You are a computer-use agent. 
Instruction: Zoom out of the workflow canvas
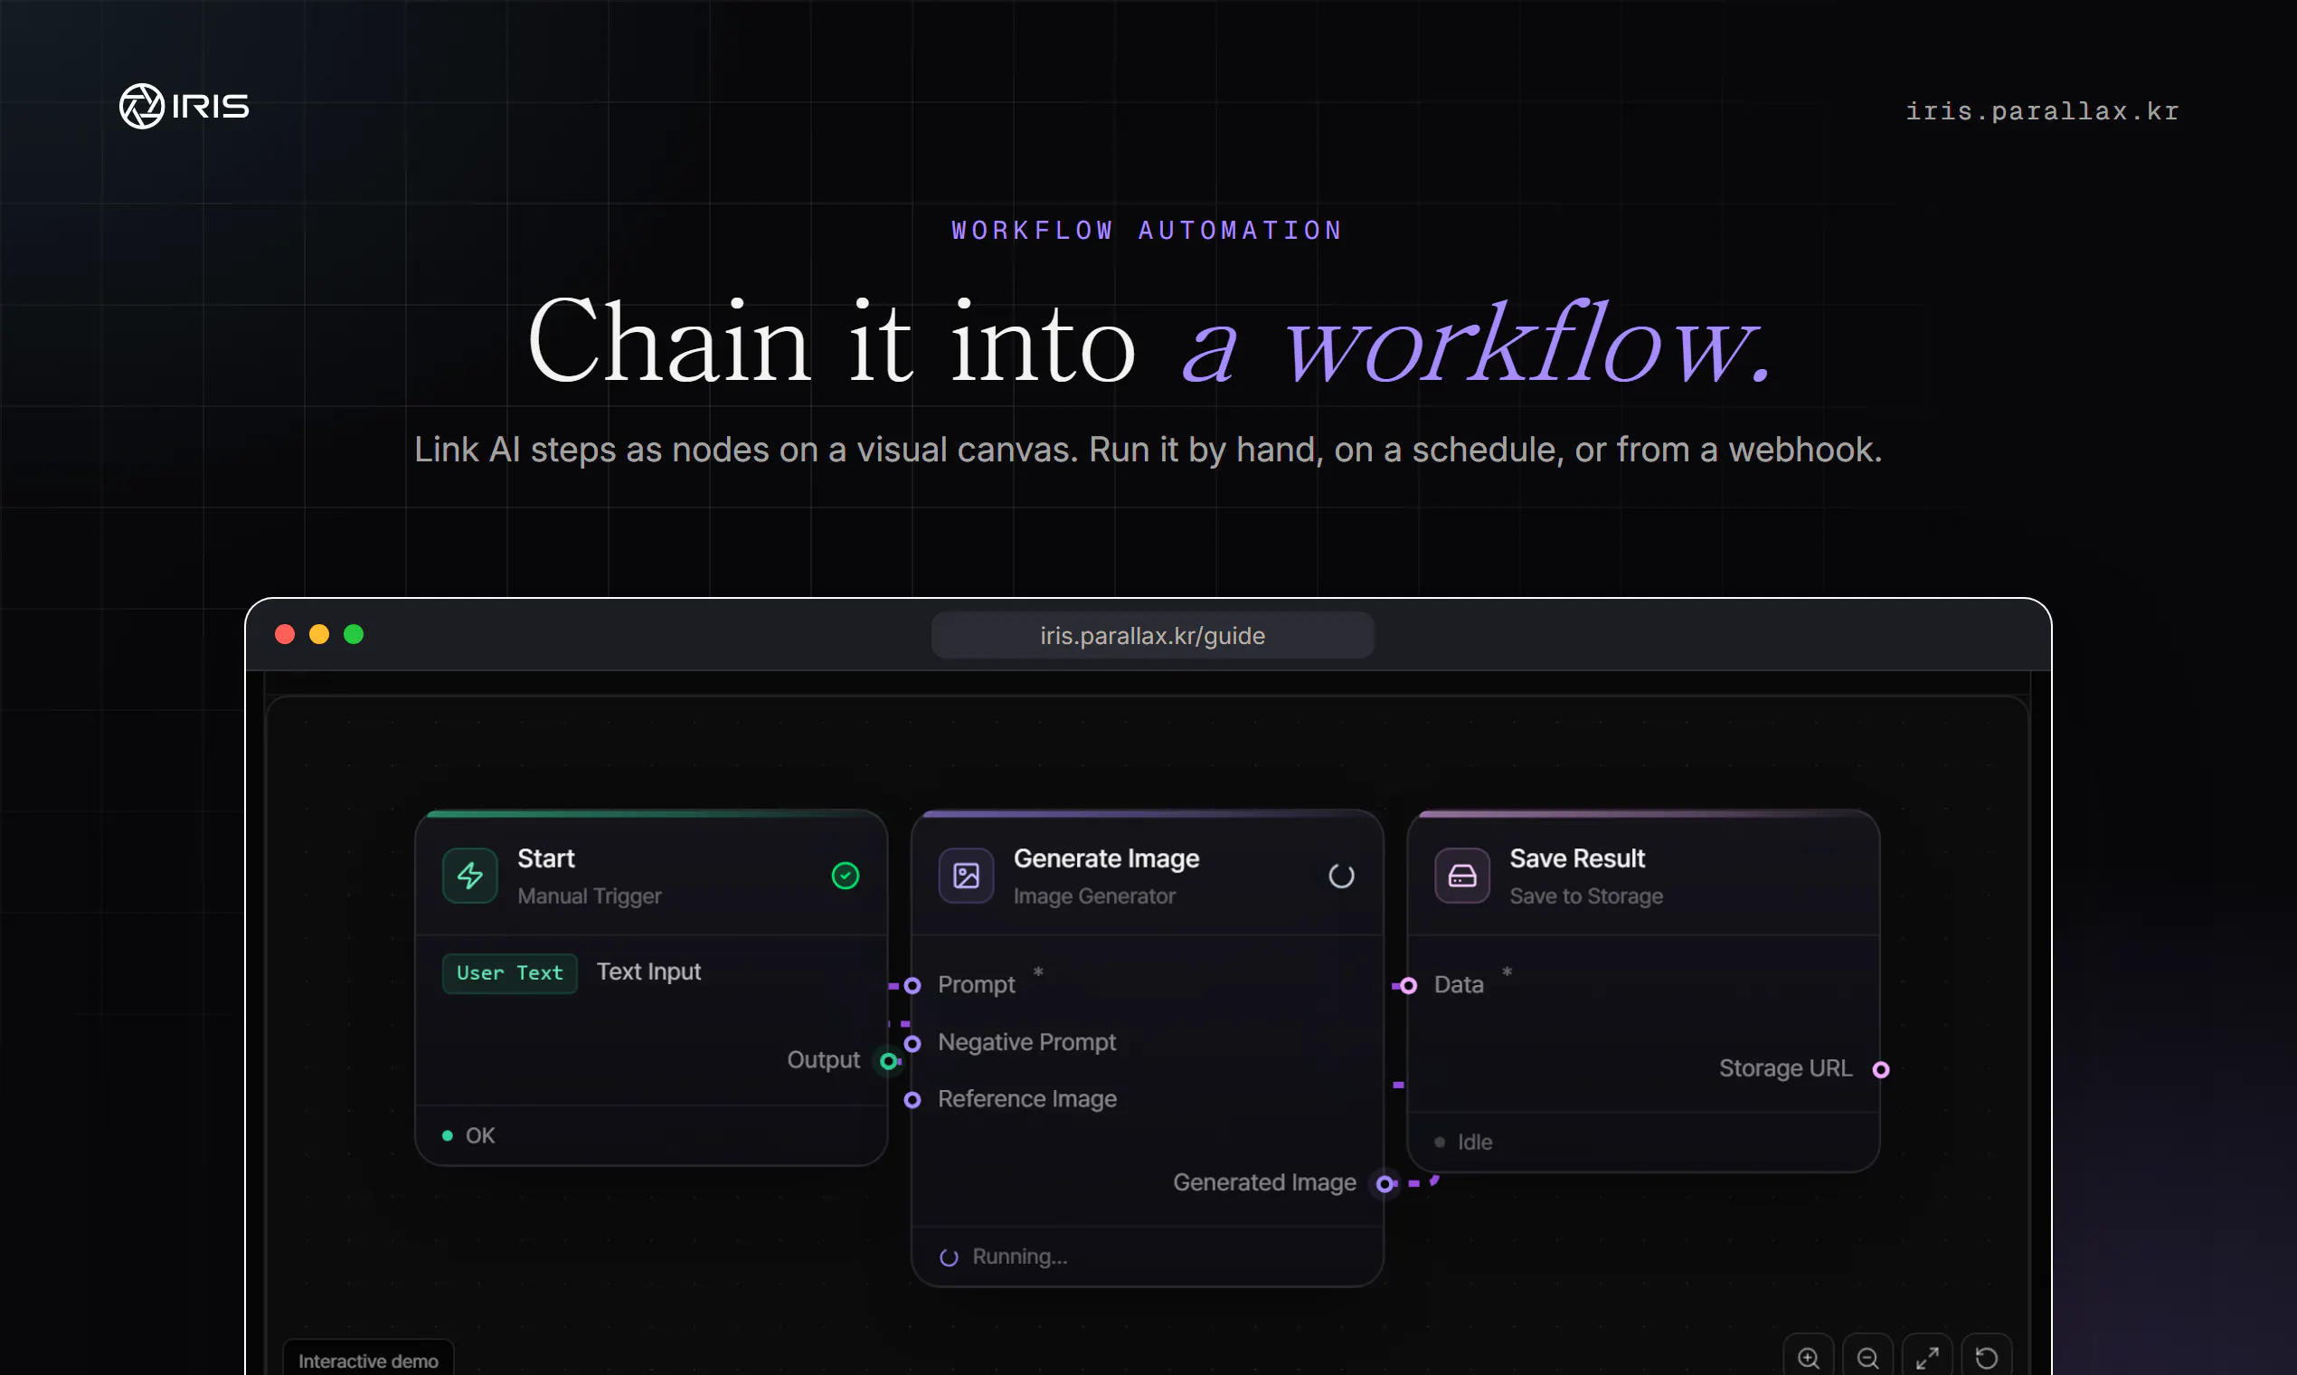point(1867,1359)
